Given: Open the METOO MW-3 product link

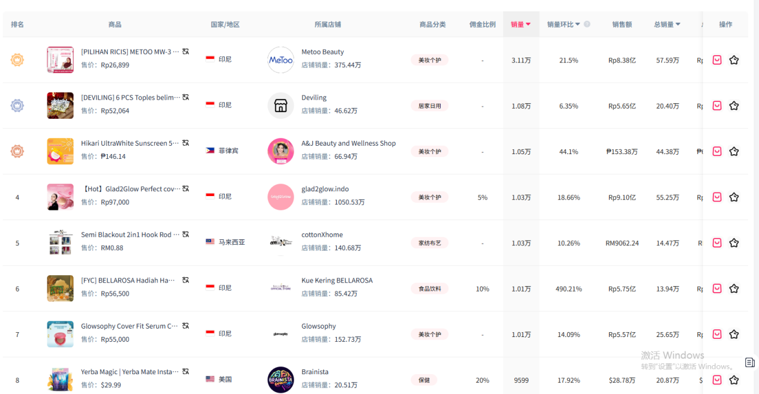Looking at the screenshot, I should pos(130,52).
